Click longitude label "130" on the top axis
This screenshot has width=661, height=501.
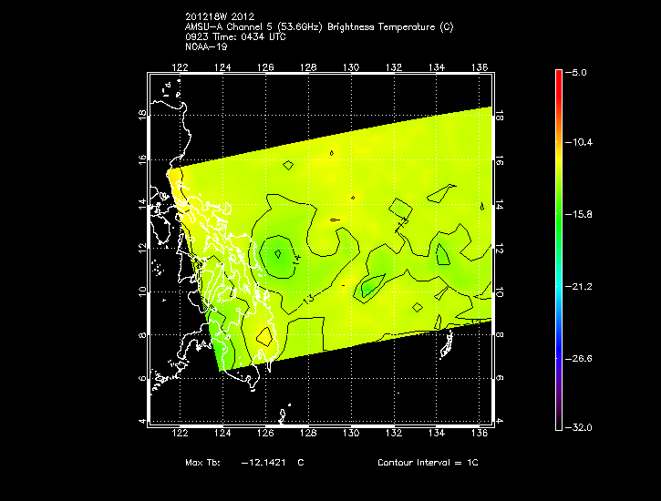(351, 67)
